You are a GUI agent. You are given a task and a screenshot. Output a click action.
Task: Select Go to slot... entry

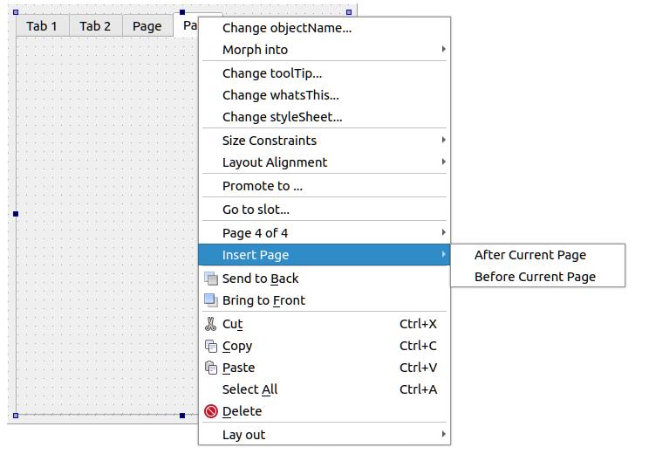(324, 210)
